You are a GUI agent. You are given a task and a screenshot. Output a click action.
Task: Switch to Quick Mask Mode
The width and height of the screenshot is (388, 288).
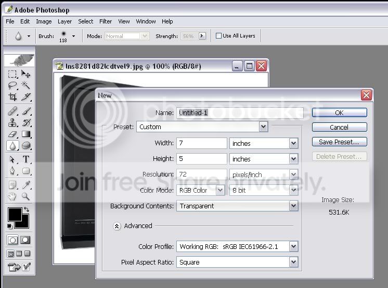25,240
